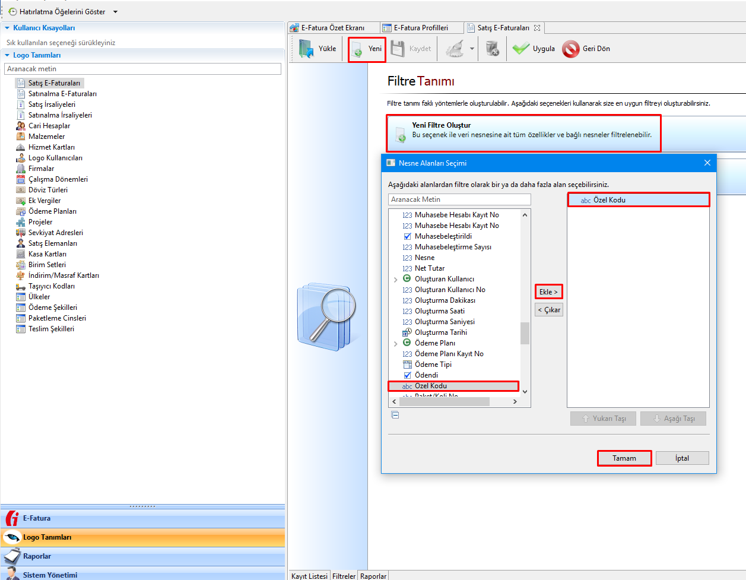This screenshot has height=580, width=746.
Task: Click the Aranacak Metin search field
Action: click(x=459, y=199)
